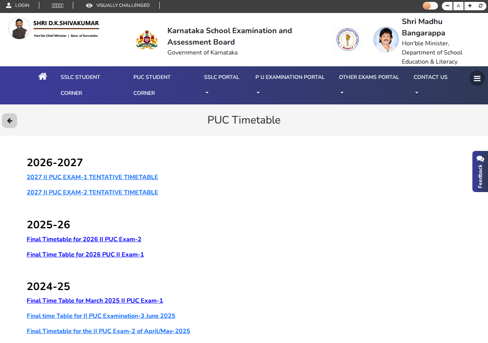
Task: Open II PUC Examination-3 June 2025 timetable
Action: 101,316
